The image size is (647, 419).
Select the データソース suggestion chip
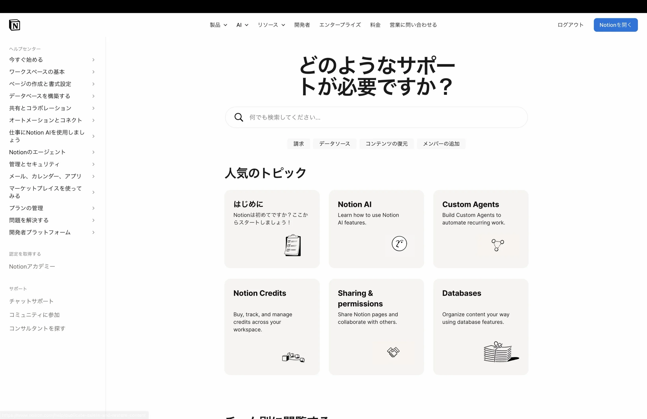(334, 144)
